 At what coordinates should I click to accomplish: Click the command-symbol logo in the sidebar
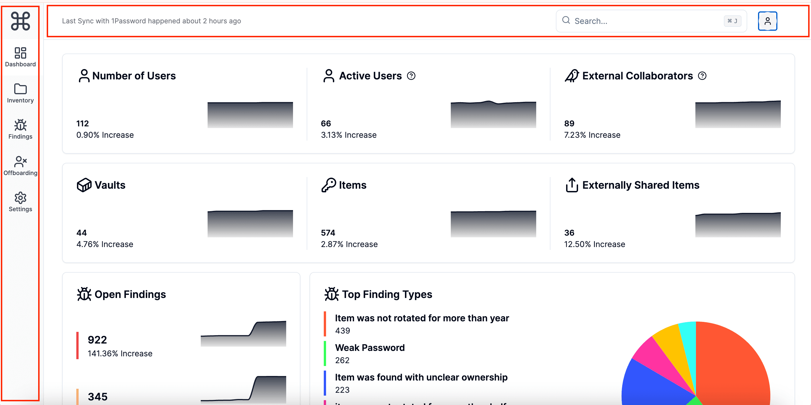pyautogui.click(x=21, y=21)
